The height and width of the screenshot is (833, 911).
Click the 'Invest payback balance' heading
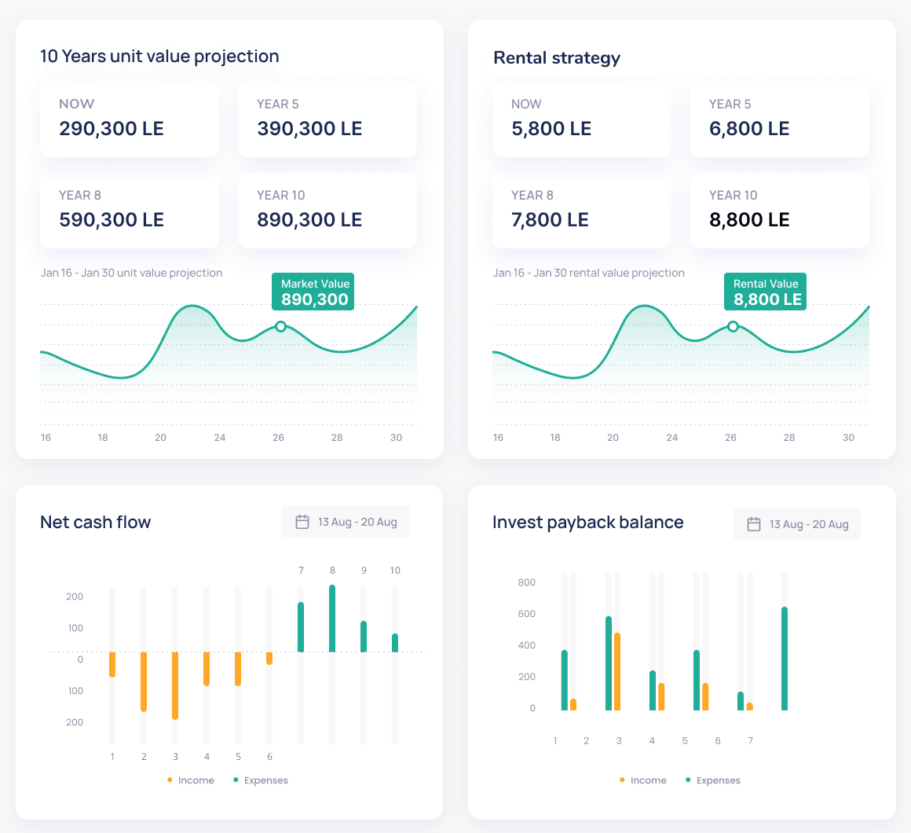tap(588, 522)
